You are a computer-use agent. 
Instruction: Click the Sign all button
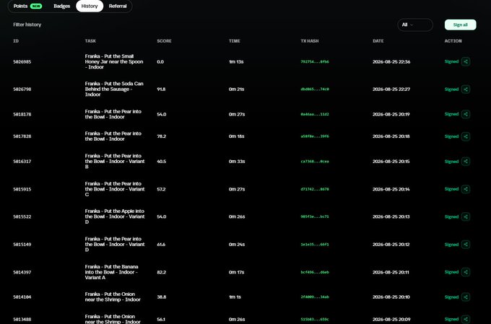pyautogui.click(x=461, y=25)
